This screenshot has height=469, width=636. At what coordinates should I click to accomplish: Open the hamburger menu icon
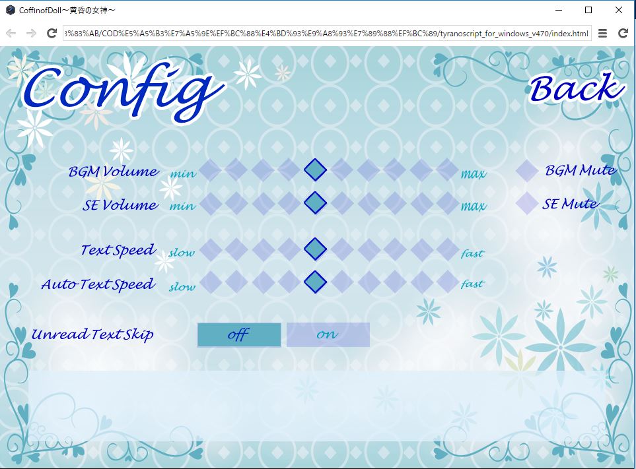[x=603, y=33]
